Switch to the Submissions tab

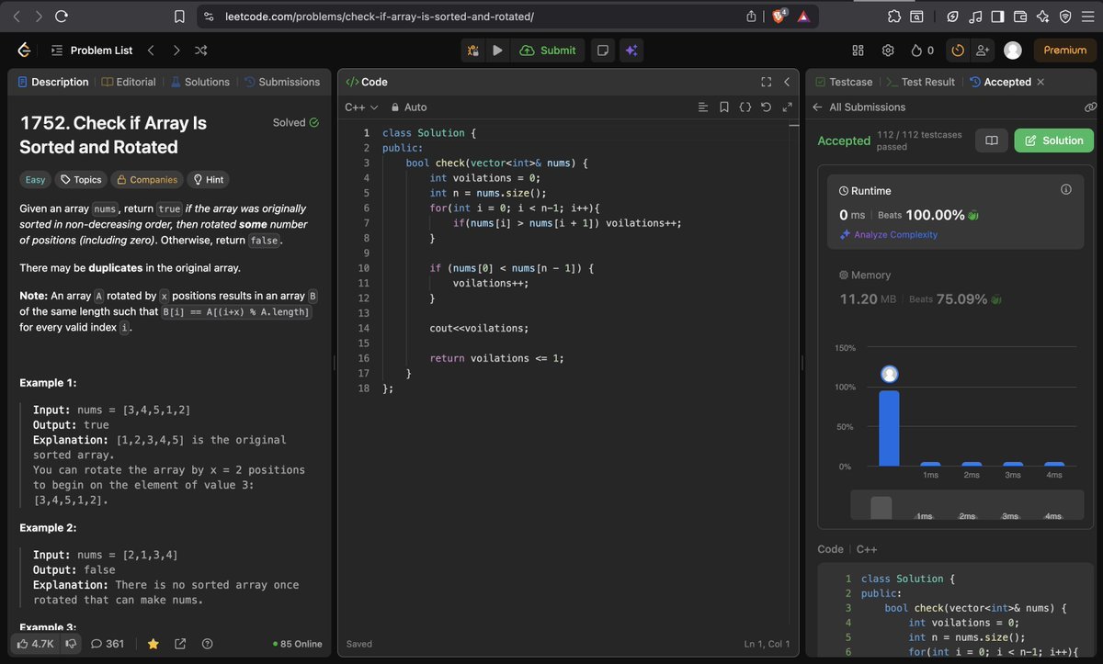282,82
